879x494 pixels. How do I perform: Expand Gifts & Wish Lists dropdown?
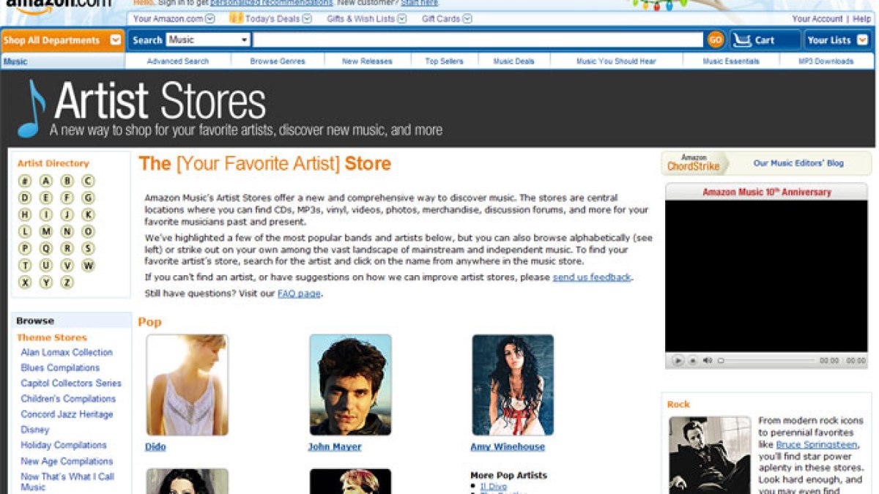click(402, 19)
